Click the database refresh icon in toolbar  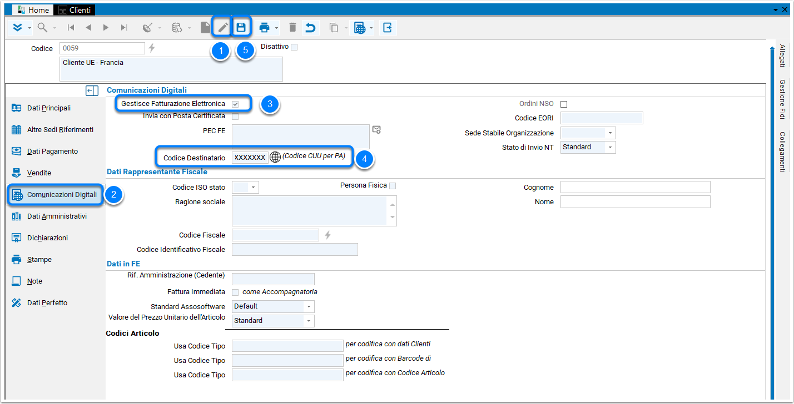tap(177, 27)
